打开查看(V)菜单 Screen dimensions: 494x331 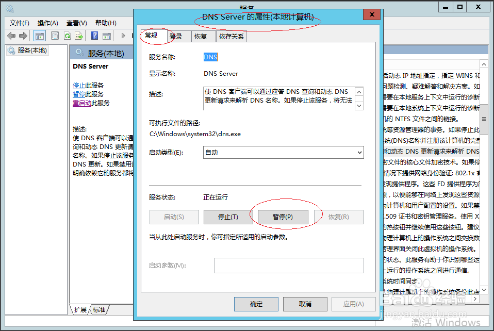click(76, 23)
